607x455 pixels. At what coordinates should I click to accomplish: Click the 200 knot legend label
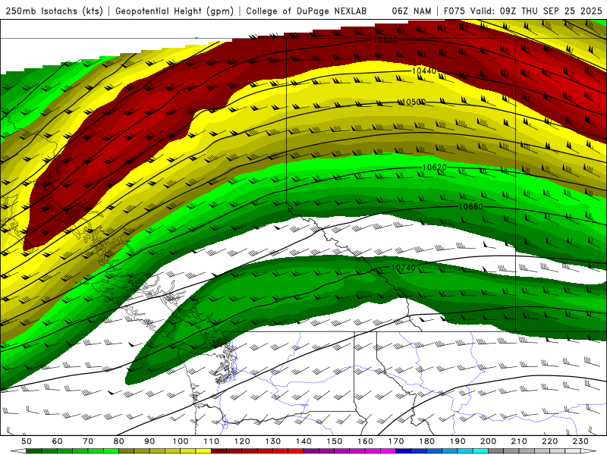coord(488,441)
